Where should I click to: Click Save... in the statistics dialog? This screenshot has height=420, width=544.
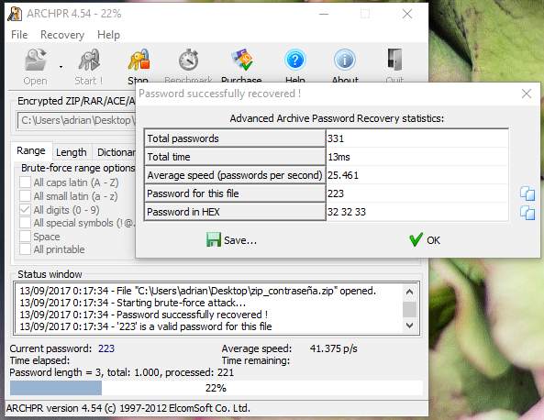[231, 240]
